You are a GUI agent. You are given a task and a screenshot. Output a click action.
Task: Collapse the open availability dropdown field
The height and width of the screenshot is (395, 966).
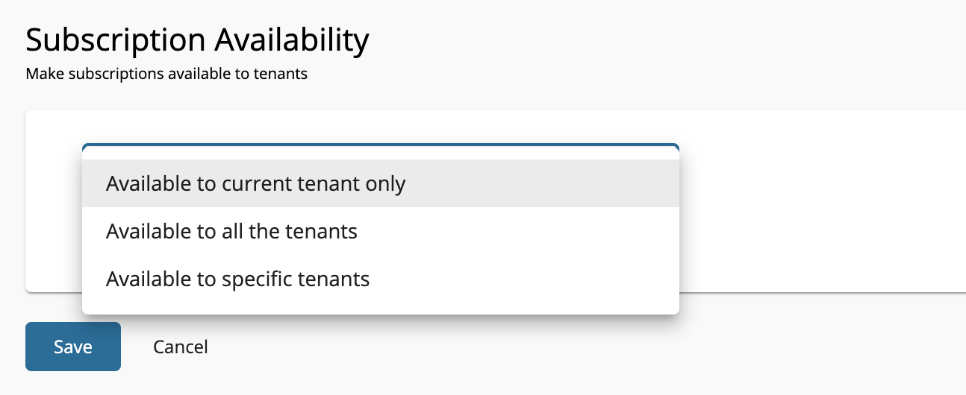coord(380,149)
